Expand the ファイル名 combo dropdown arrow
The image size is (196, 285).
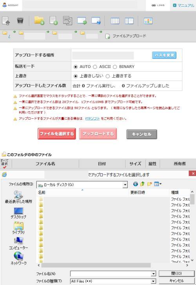coord(153,274)
